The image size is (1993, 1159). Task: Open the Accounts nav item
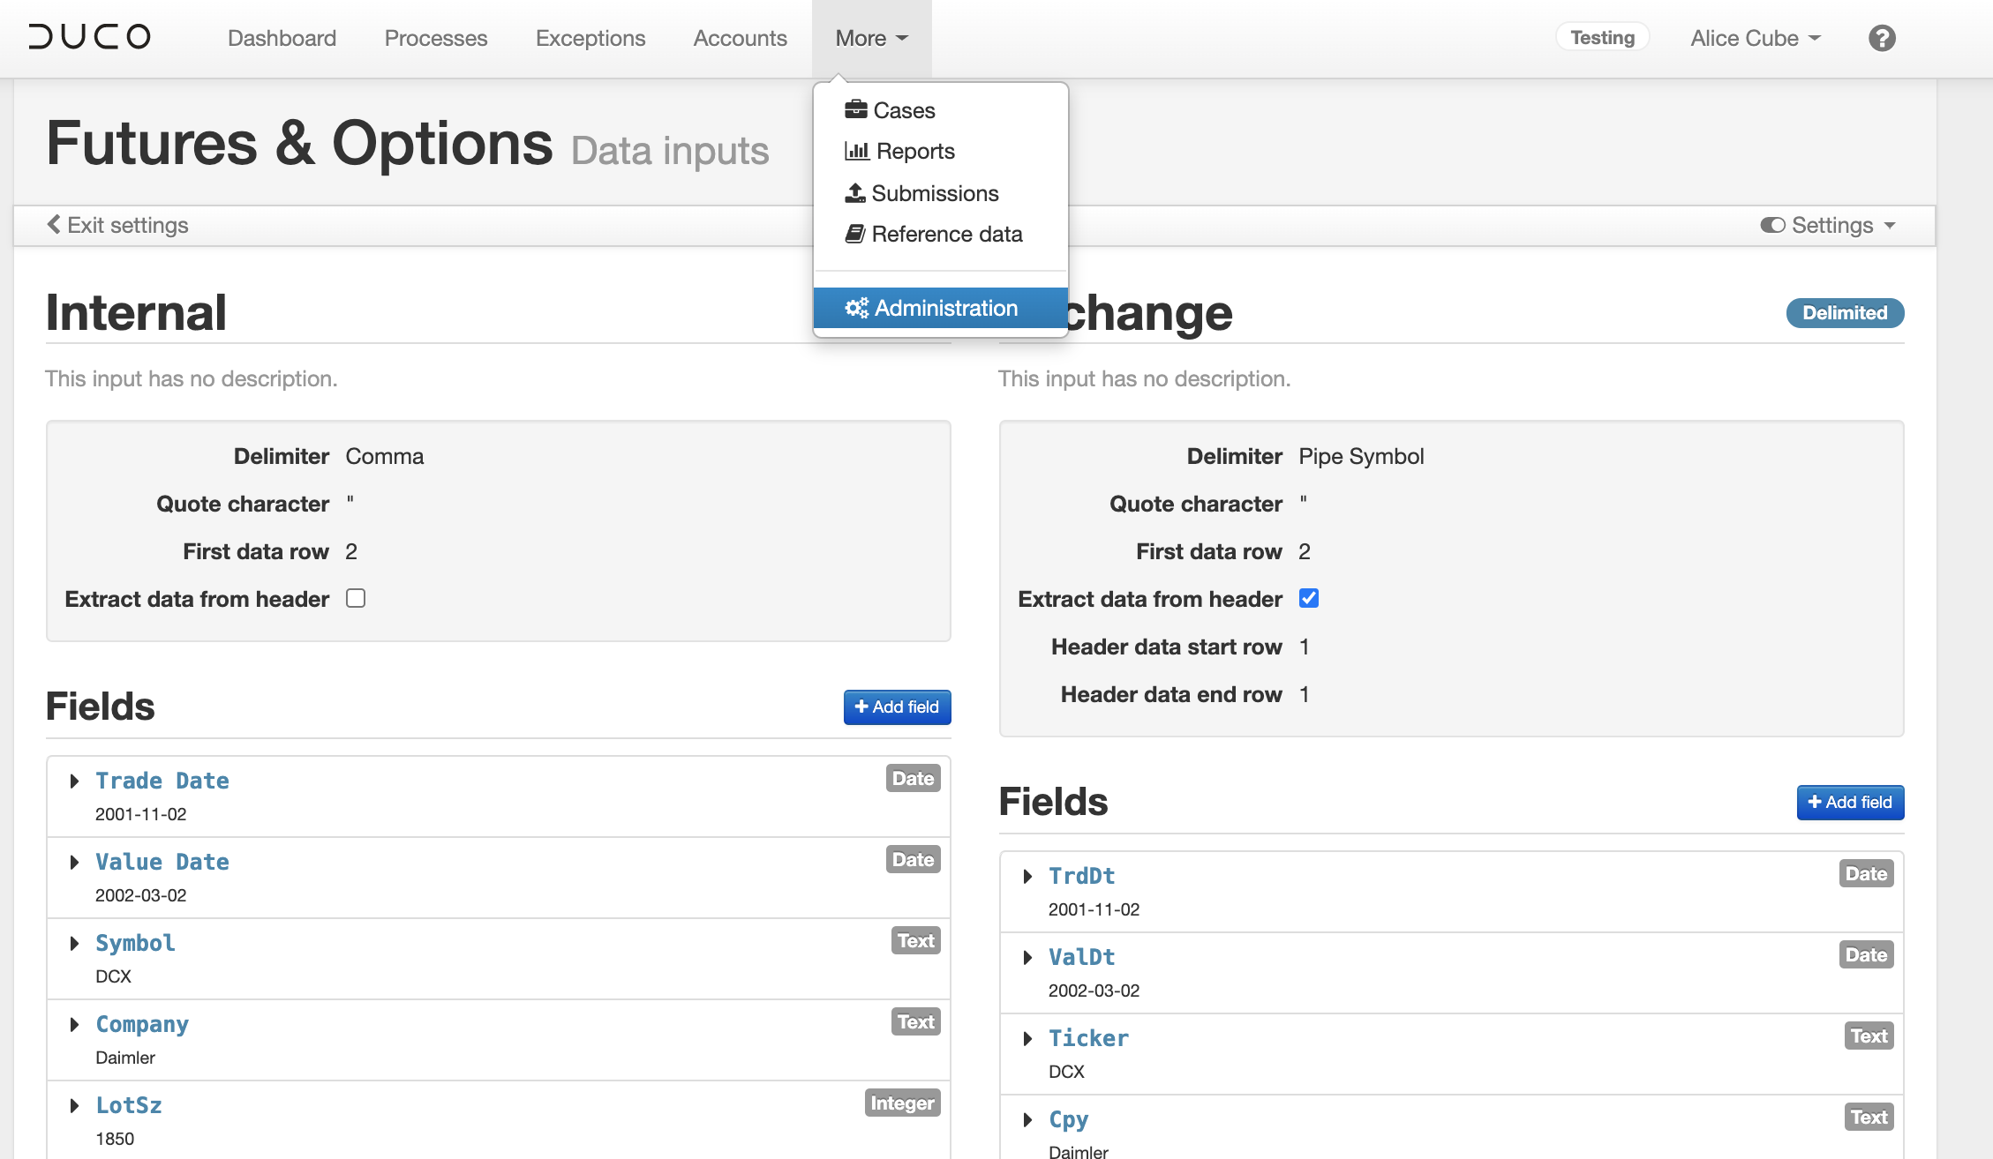[740, 38]
